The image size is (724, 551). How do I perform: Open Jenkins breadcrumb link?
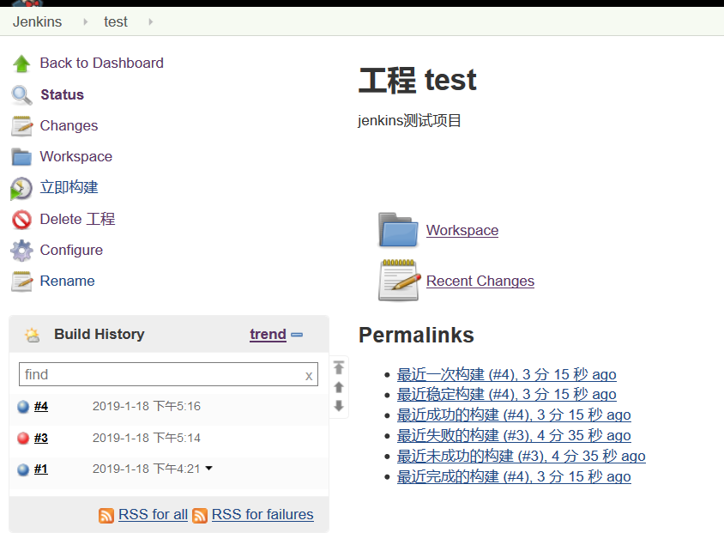click(38, 21)
